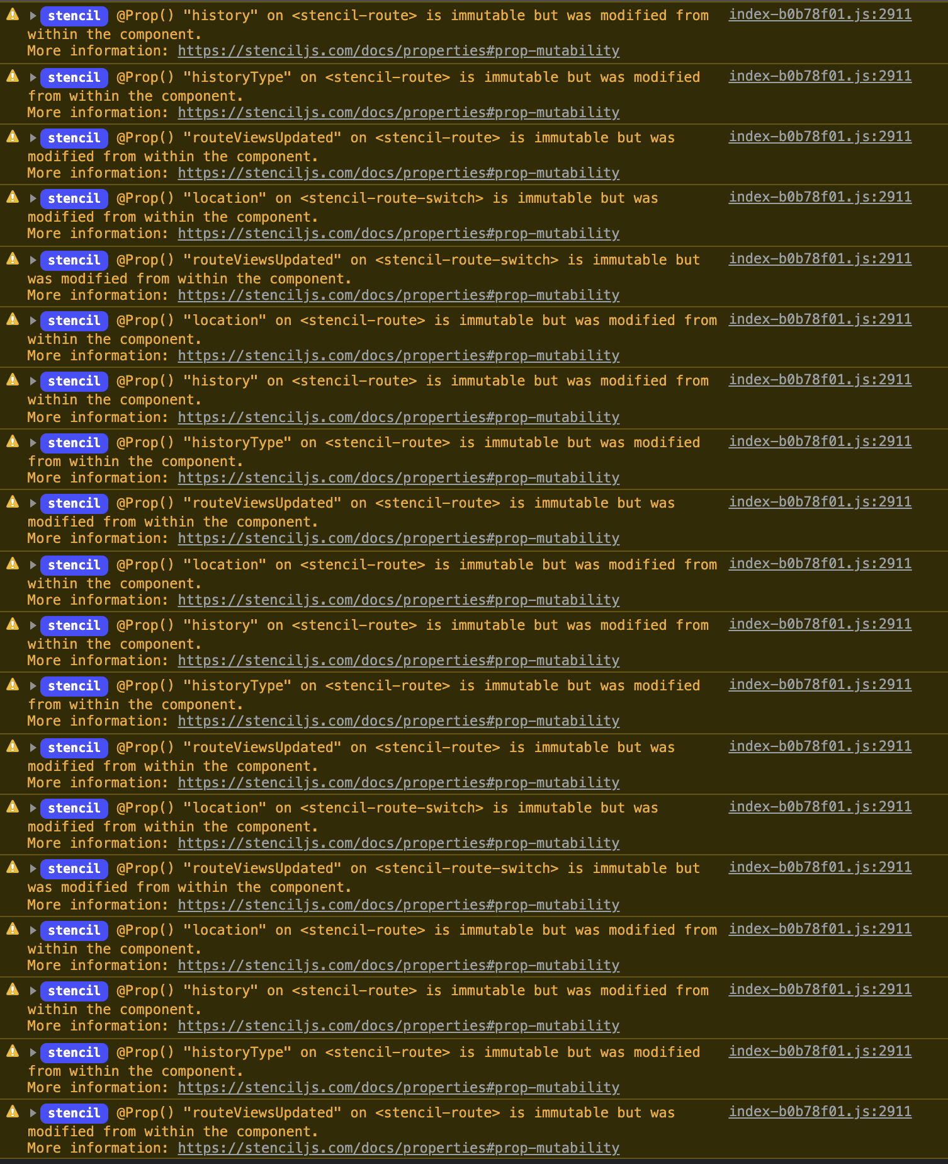The image size is (948, 1164).
Task: Click warning icon of second "historyType" entry
Action: [13, 442]
